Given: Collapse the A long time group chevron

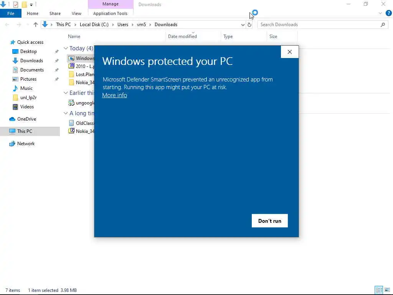Looking at the screenshot, I should pyautogui.click(x=66, y=113).
